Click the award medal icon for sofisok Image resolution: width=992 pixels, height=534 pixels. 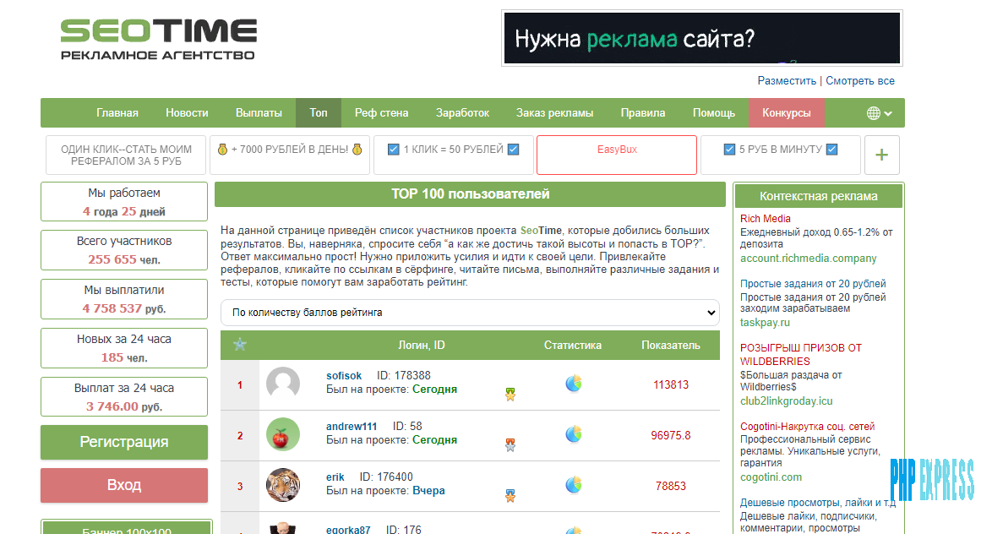click(x=510, y=395)
